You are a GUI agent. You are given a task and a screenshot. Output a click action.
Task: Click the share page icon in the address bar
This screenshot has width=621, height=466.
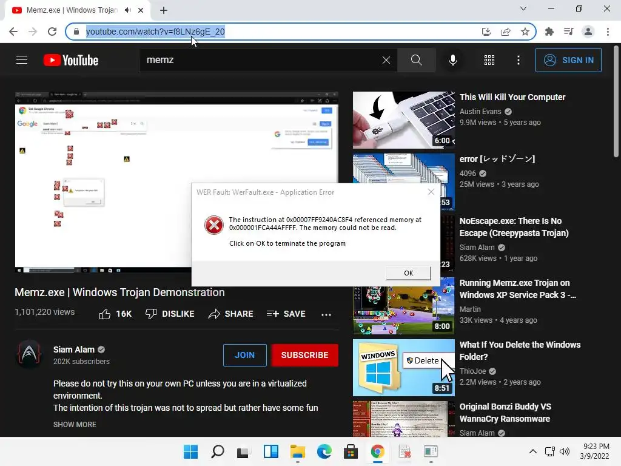506,32
